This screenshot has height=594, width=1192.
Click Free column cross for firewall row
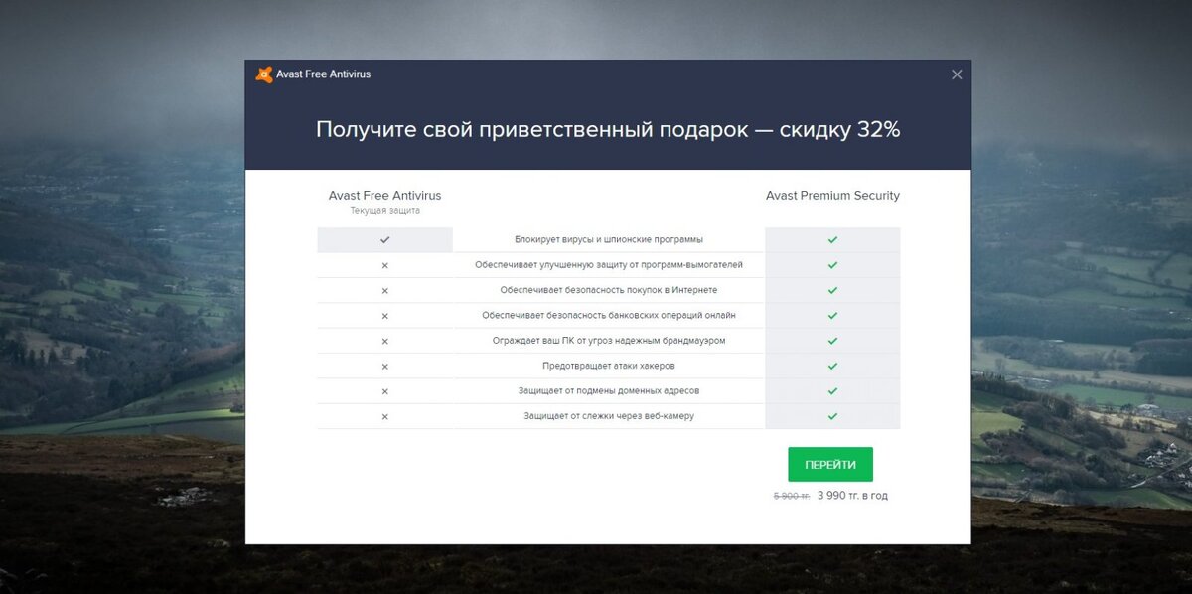point(384,341)
